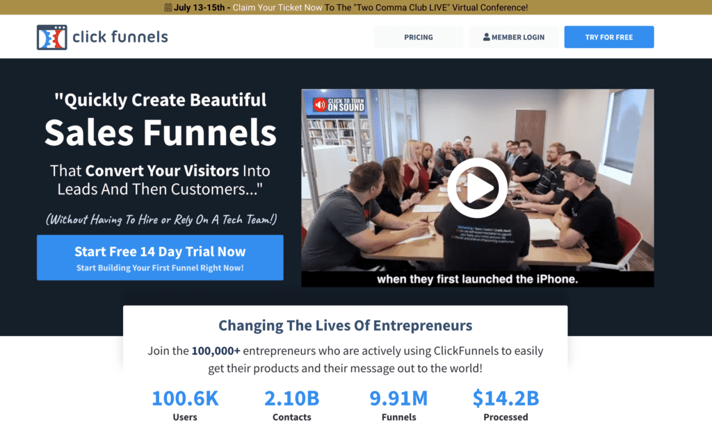Turn on sound via red speaker icon
This screenshot has width=712, height=429.
point(320,106)
